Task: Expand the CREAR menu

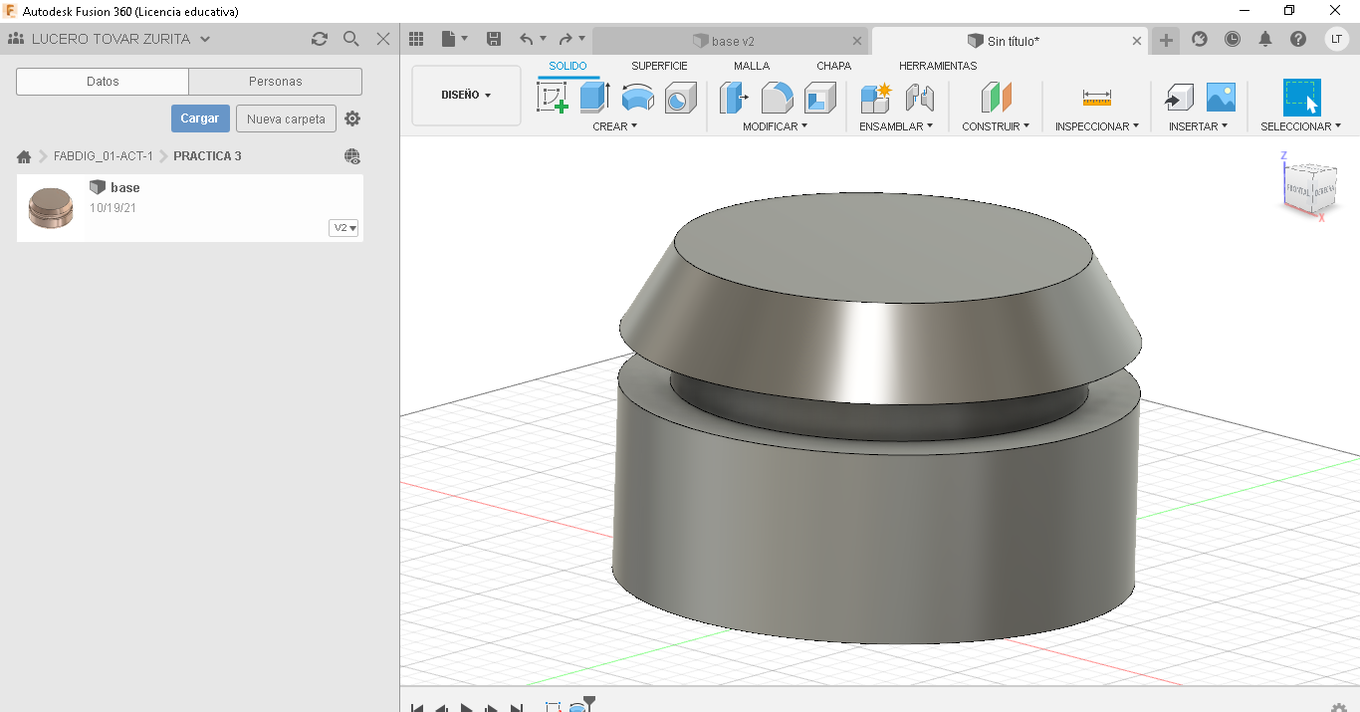Action: pyautogui.click(x=615, y=126)
